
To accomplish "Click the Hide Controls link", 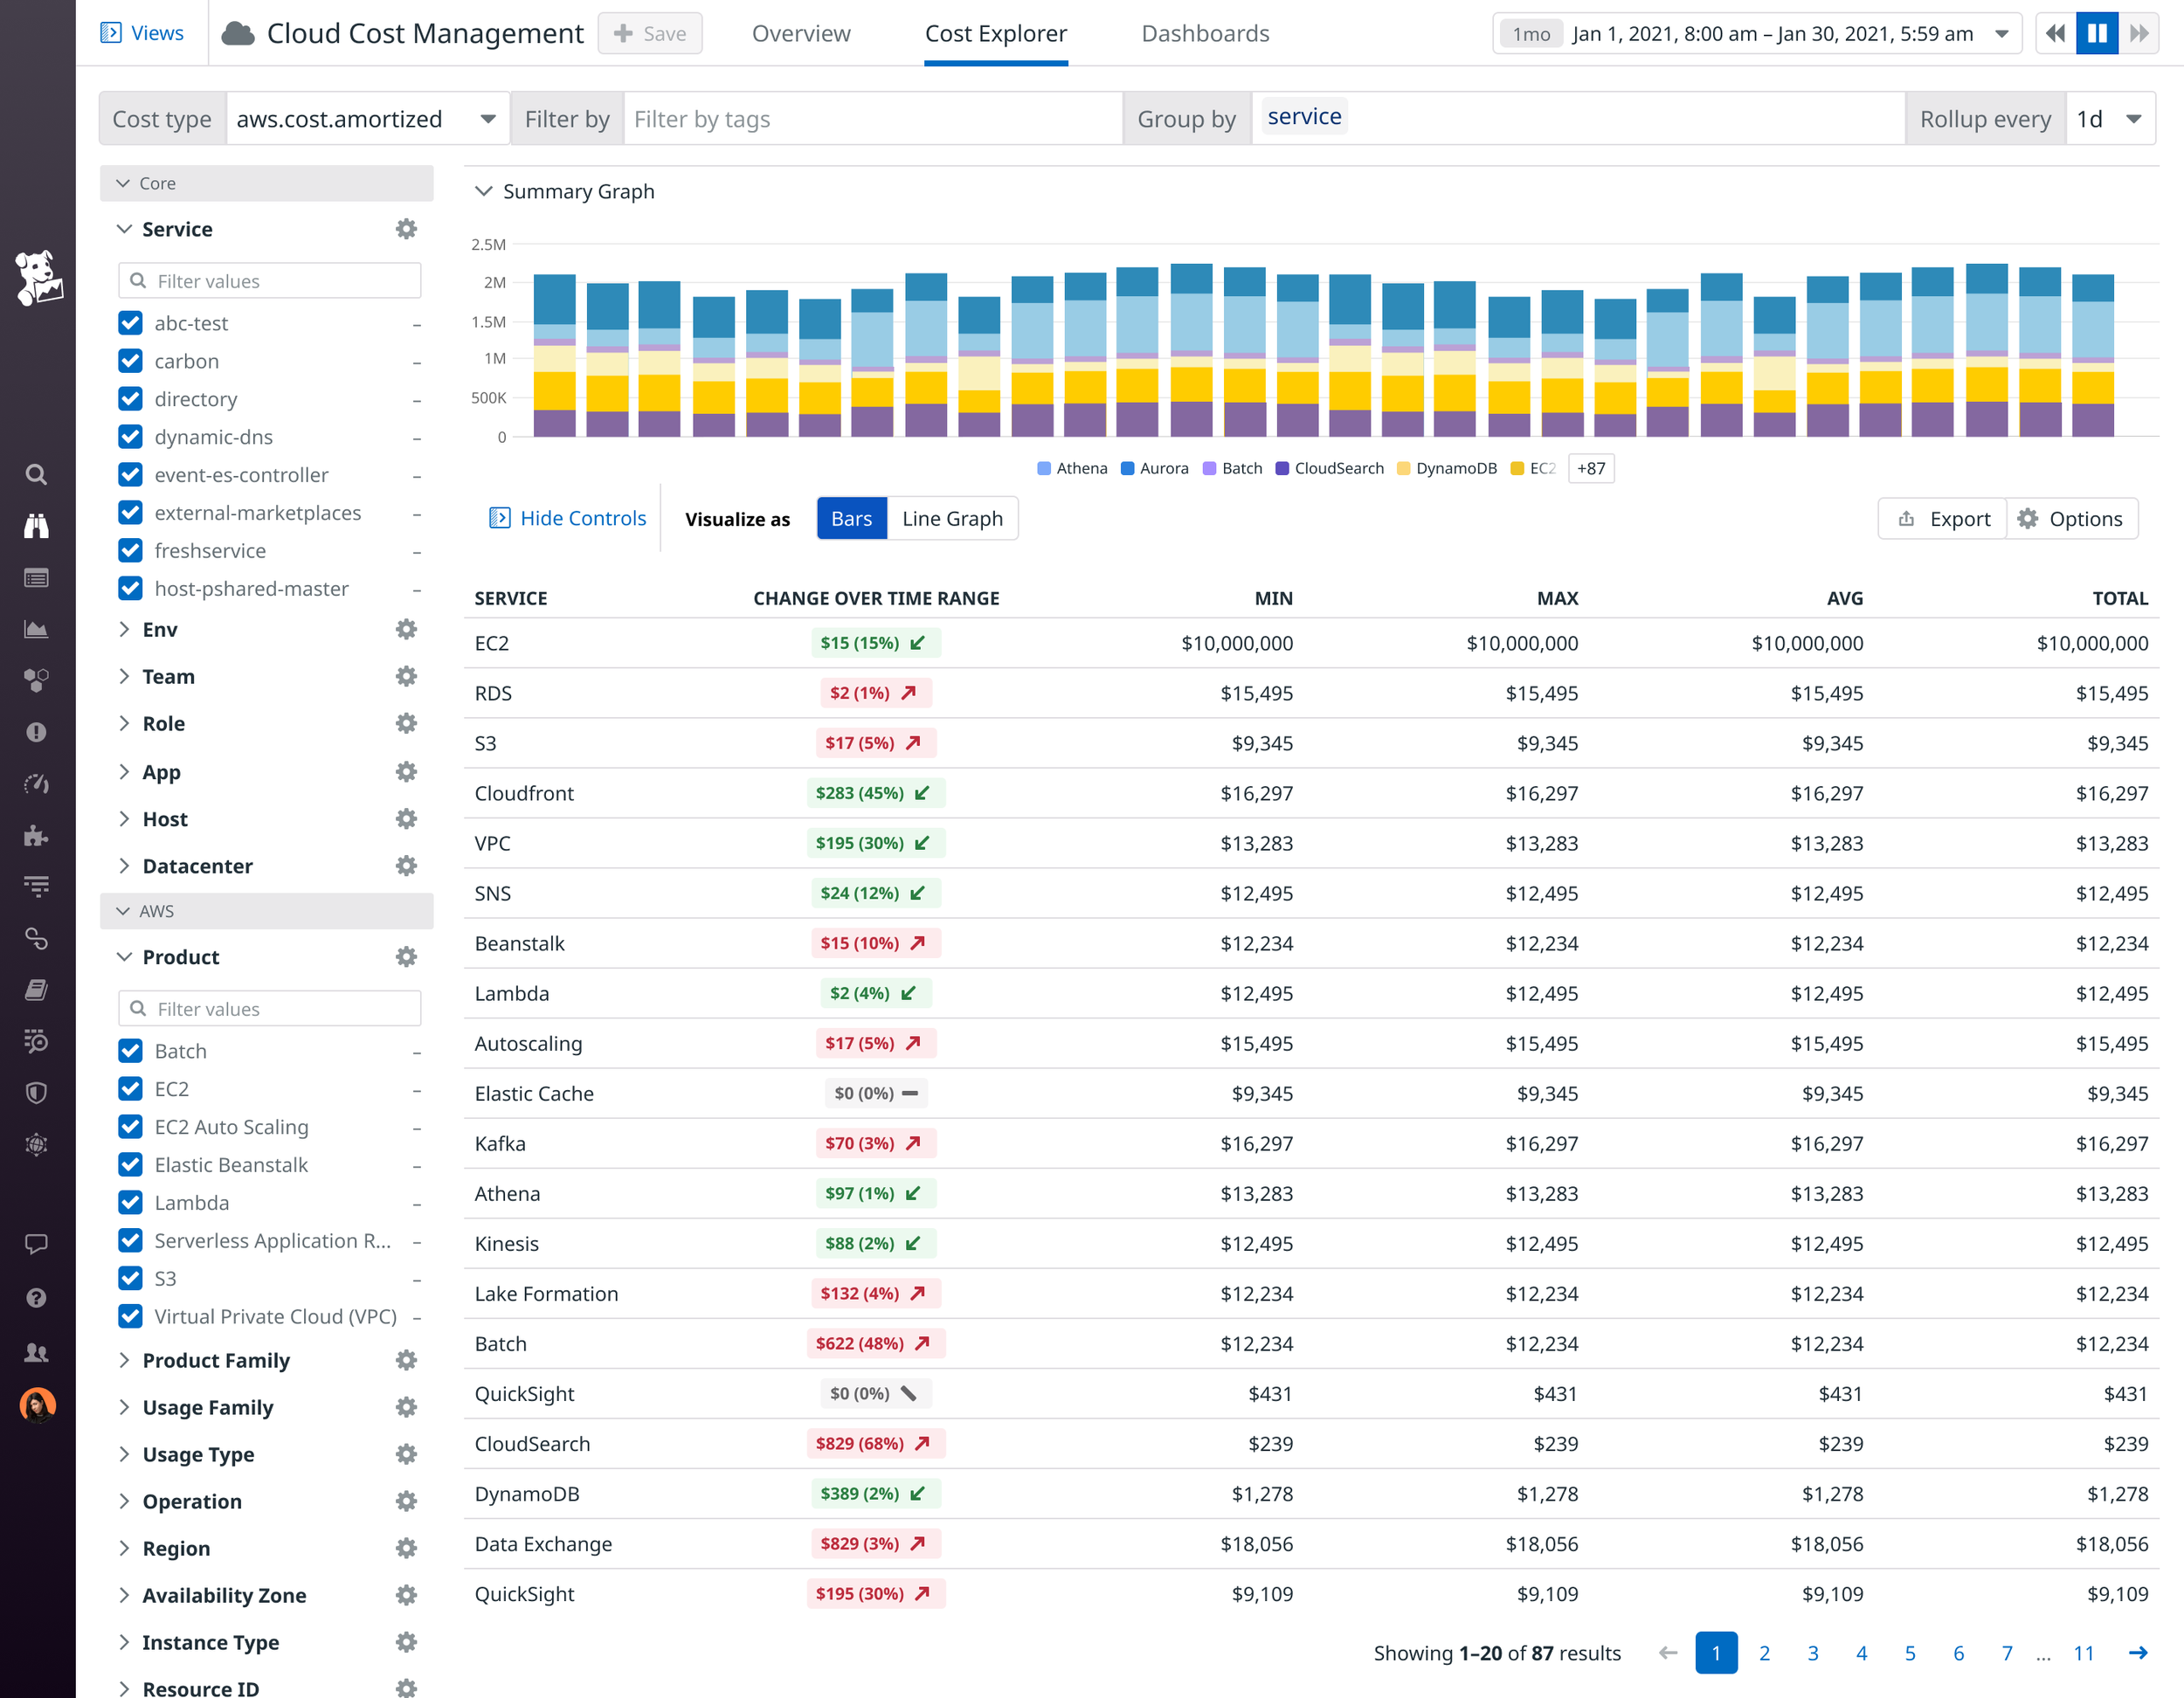I will tap(567, 518).
